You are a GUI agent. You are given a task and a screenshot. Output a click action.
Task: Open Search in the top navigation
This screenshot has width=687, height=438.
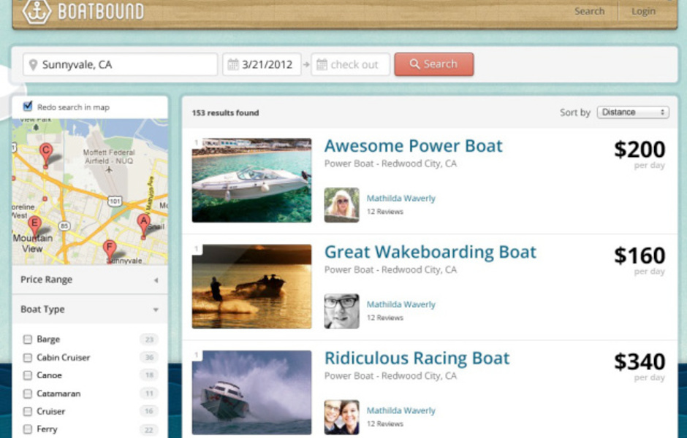[589, 12]
